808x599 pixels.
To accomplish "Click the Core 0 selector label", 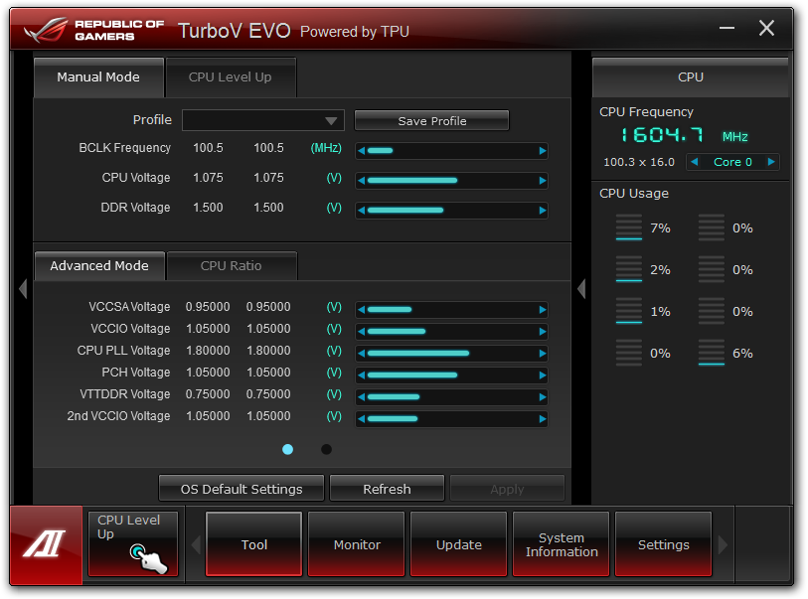I will pyautogui.click(x=732, y=162).
